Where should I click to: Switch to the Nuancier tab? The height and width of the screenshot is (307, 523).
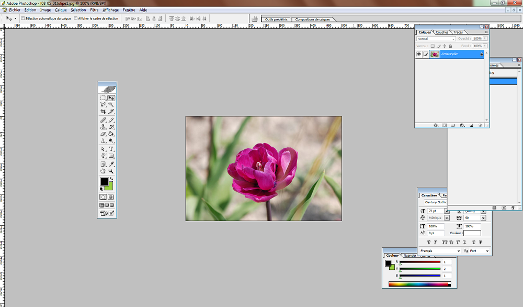410,256
